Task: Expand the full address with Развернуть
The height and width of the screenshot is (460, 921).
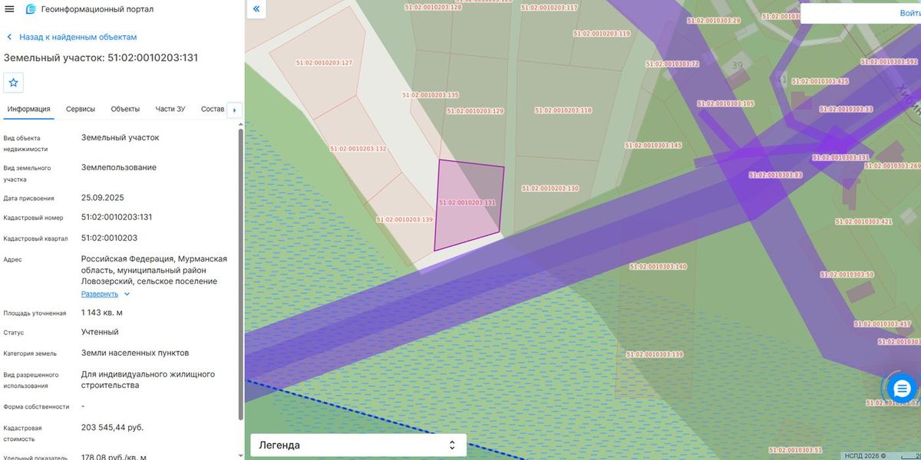Action: 106,294
